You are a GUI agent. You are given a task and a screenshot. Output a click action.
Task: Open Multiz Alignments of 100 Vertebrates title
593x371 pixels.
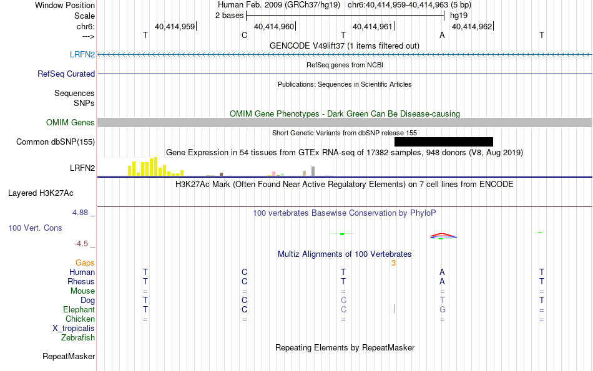pos(345,254)
